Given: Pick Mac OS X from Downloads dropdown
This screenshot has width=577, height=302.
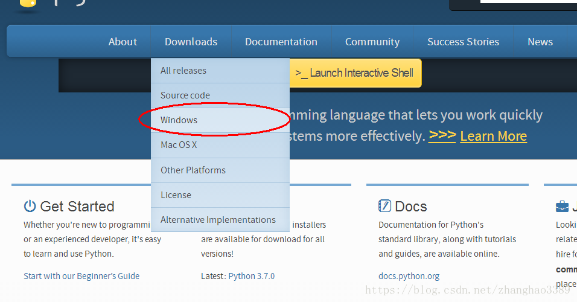Looking at the screenshot, I should pyautogui.click(x=220, y=145).
